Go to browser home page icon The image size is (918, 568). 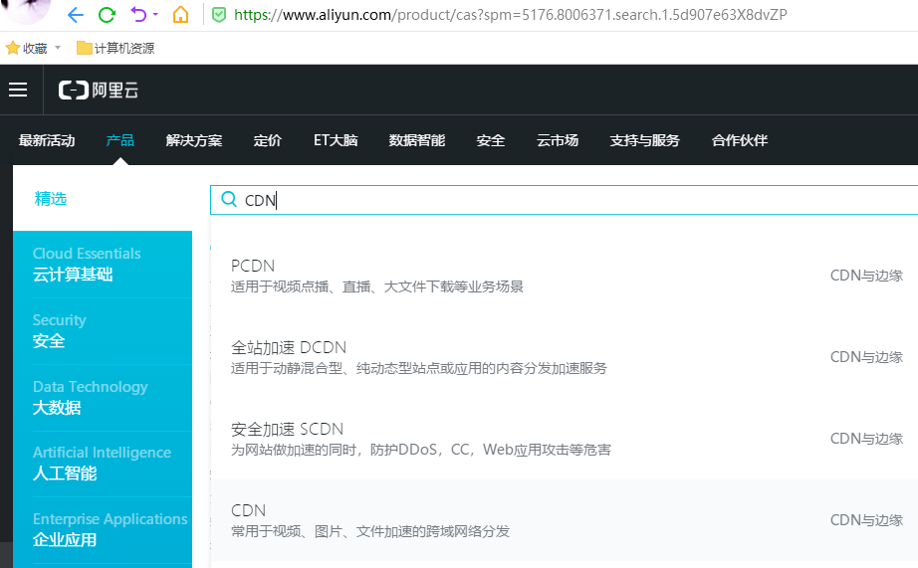click(180, 15)
